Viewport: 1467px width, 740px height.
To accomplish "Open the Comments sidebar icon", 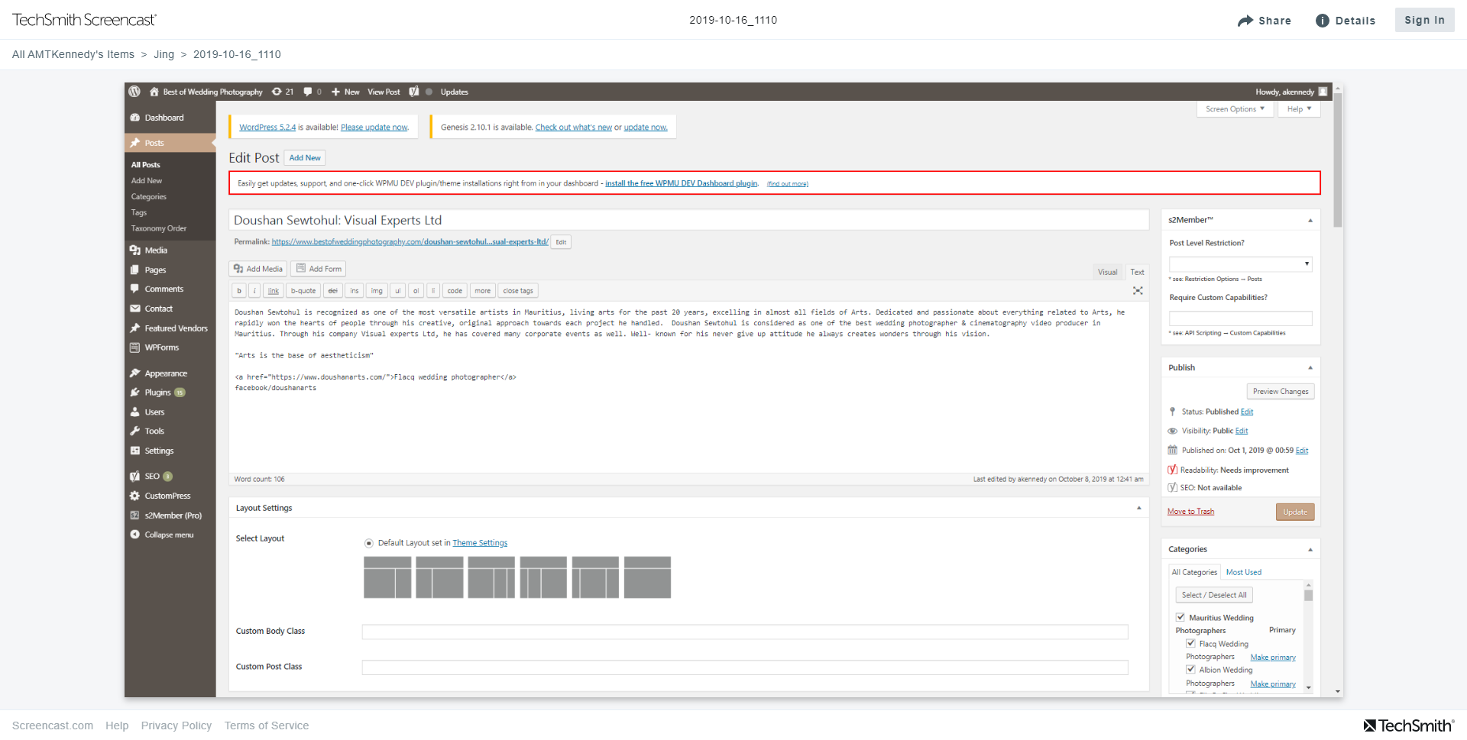I will coord(134,289).
